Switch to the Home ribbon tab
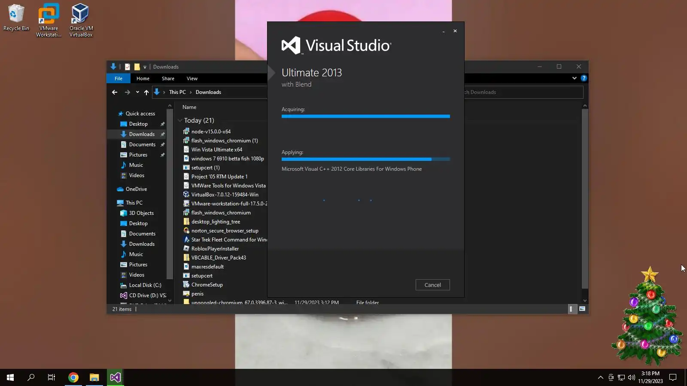 [143, 78]
